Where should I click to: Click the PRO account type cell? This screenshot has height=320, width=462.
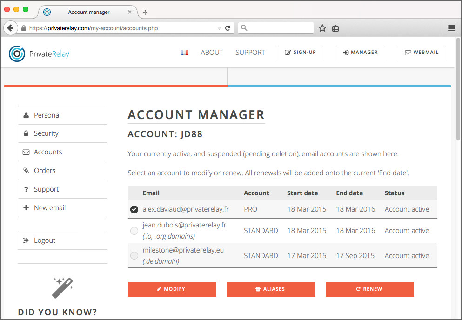(x=250, y=209)
